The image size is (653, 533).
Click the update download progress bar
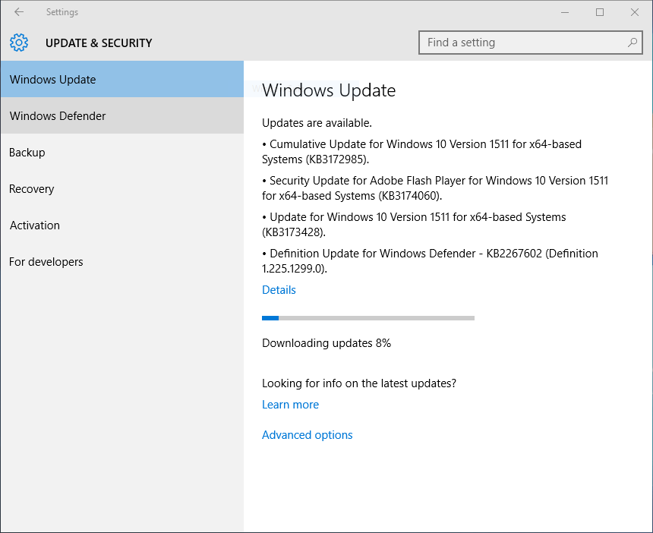pos(368,318)
